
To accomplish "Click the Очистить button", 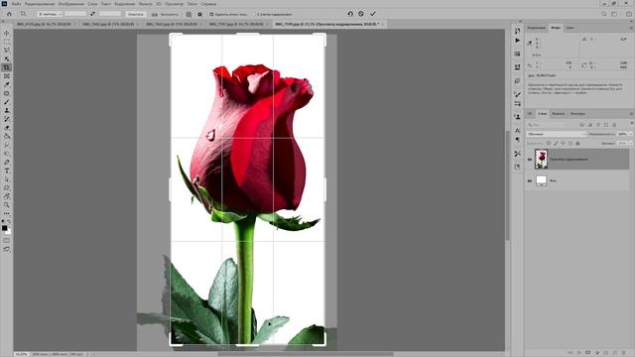I will [x=135, y=14].
